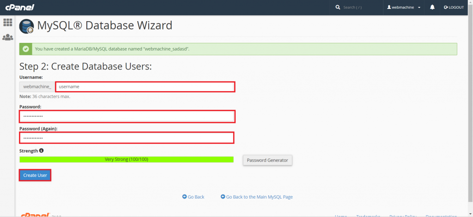Click the webmachine_ prefix label
The image size is (473, 217).
[x=37, y=87]
